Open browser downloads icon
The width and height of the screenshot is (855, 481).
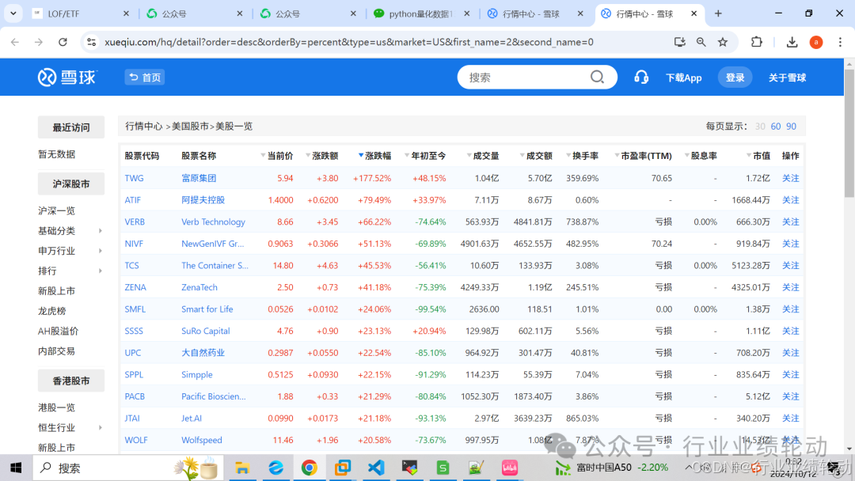click(792, 42)
